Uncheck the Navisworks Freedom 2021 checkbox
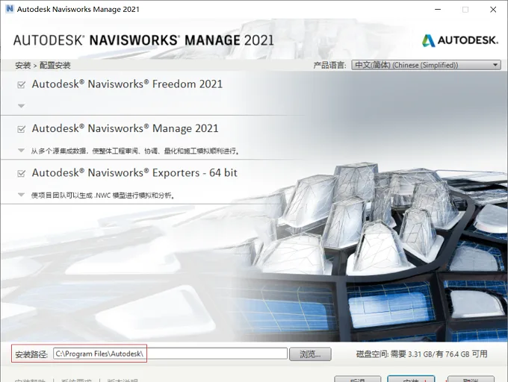The image size is (508, 382). (22, 85)
